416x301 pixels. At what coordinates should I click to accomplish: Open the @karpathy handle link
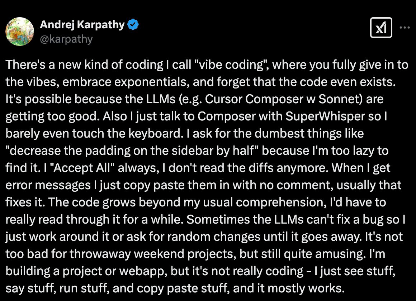[66, 39]
